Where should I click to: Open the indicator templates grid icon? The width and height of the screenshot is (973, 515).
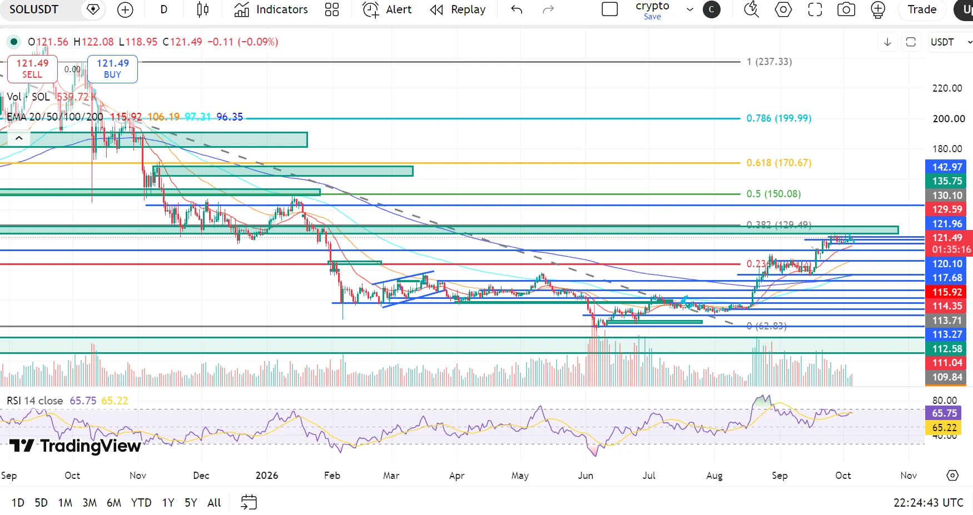coord(332,9)
